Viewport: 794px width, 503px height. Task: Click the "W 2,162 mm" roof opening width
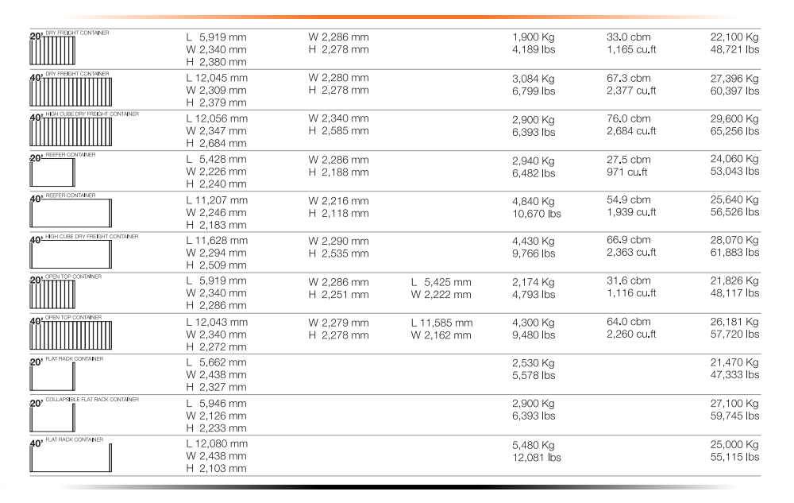coord(441,335)
